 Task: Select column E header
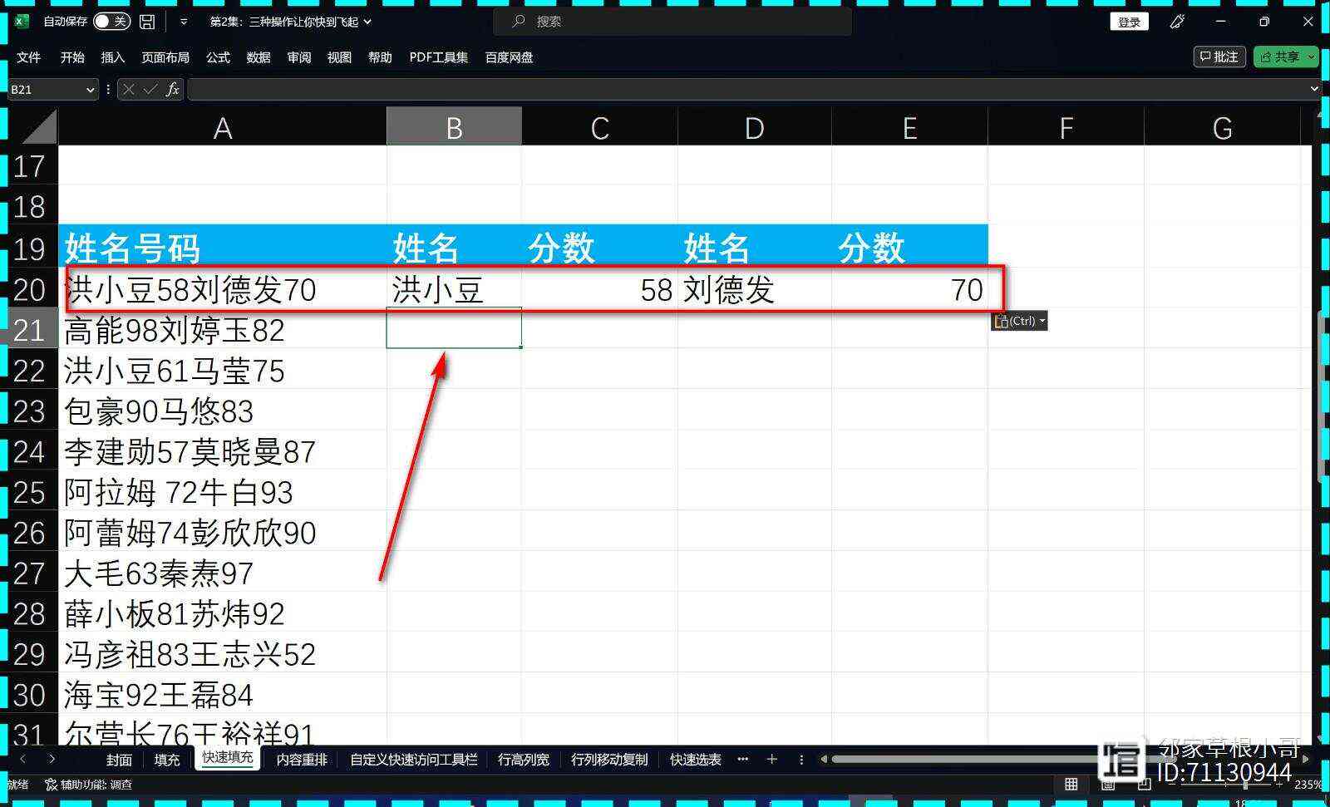909,128
